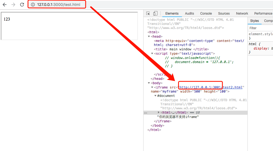Select the Performance tab
Viewport: 273px width, 151px height.
(263, 14)
